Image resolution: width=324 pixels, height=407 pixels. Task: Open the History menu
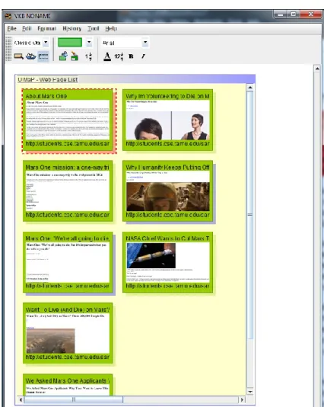(72, 28)
